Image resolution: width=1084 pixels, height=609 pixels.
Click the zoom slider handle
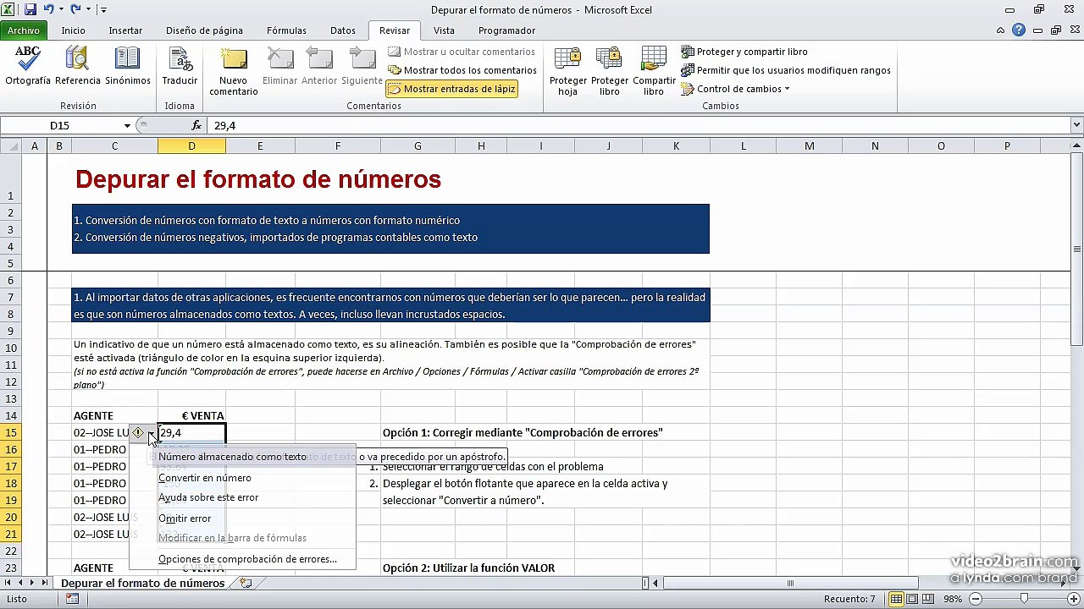pos(1024,599)
